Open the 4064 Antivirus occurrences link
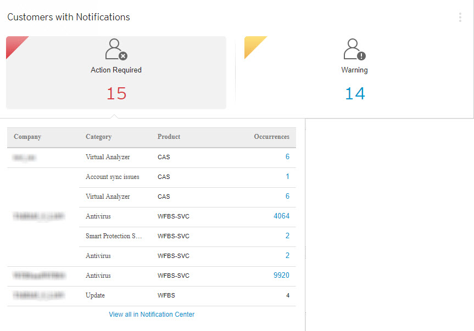Screen dimensions: 474x331 click(x=281, y=216)
